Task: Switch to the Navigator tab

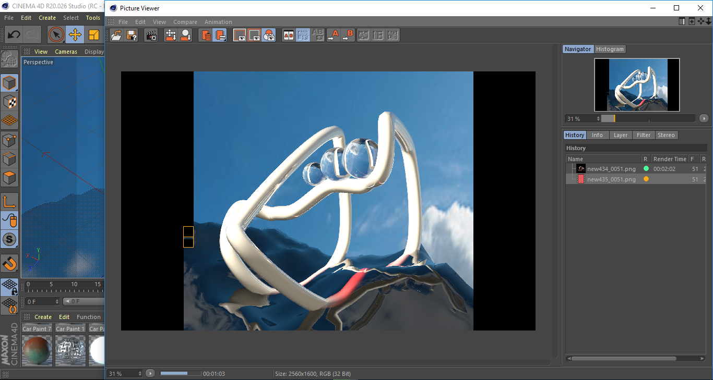Action: point(578,49)
